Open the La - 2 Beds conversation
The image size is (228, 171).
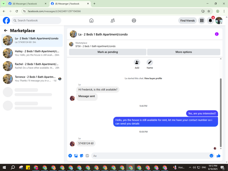click(x=32, y=40)
